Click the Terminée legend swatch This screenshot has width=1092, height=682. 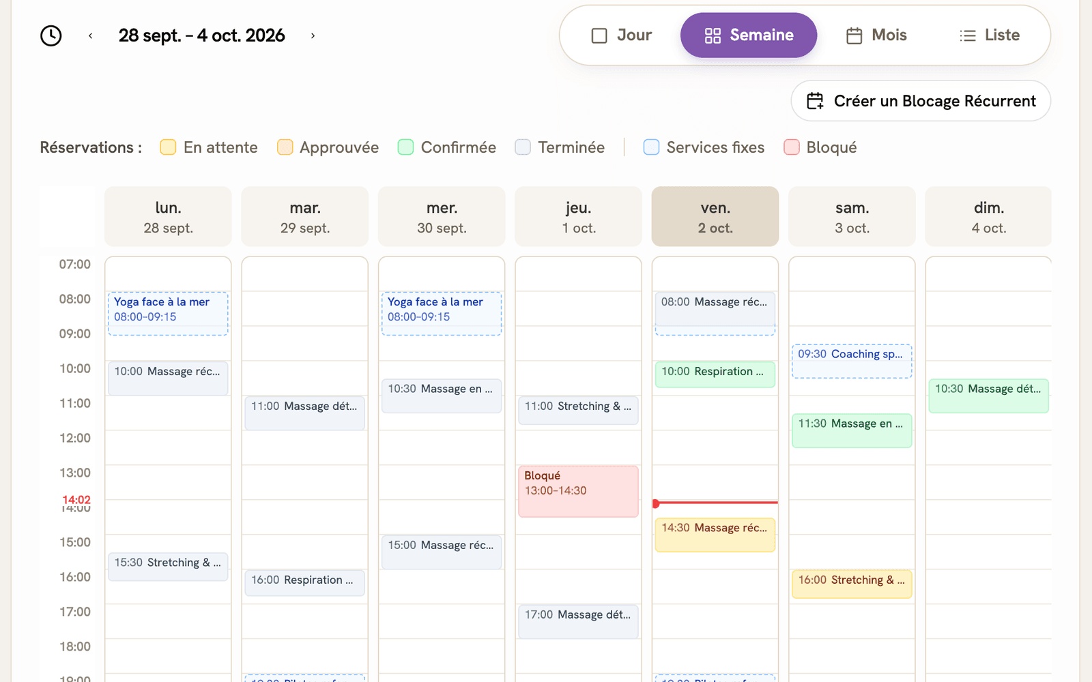point(523,147)
